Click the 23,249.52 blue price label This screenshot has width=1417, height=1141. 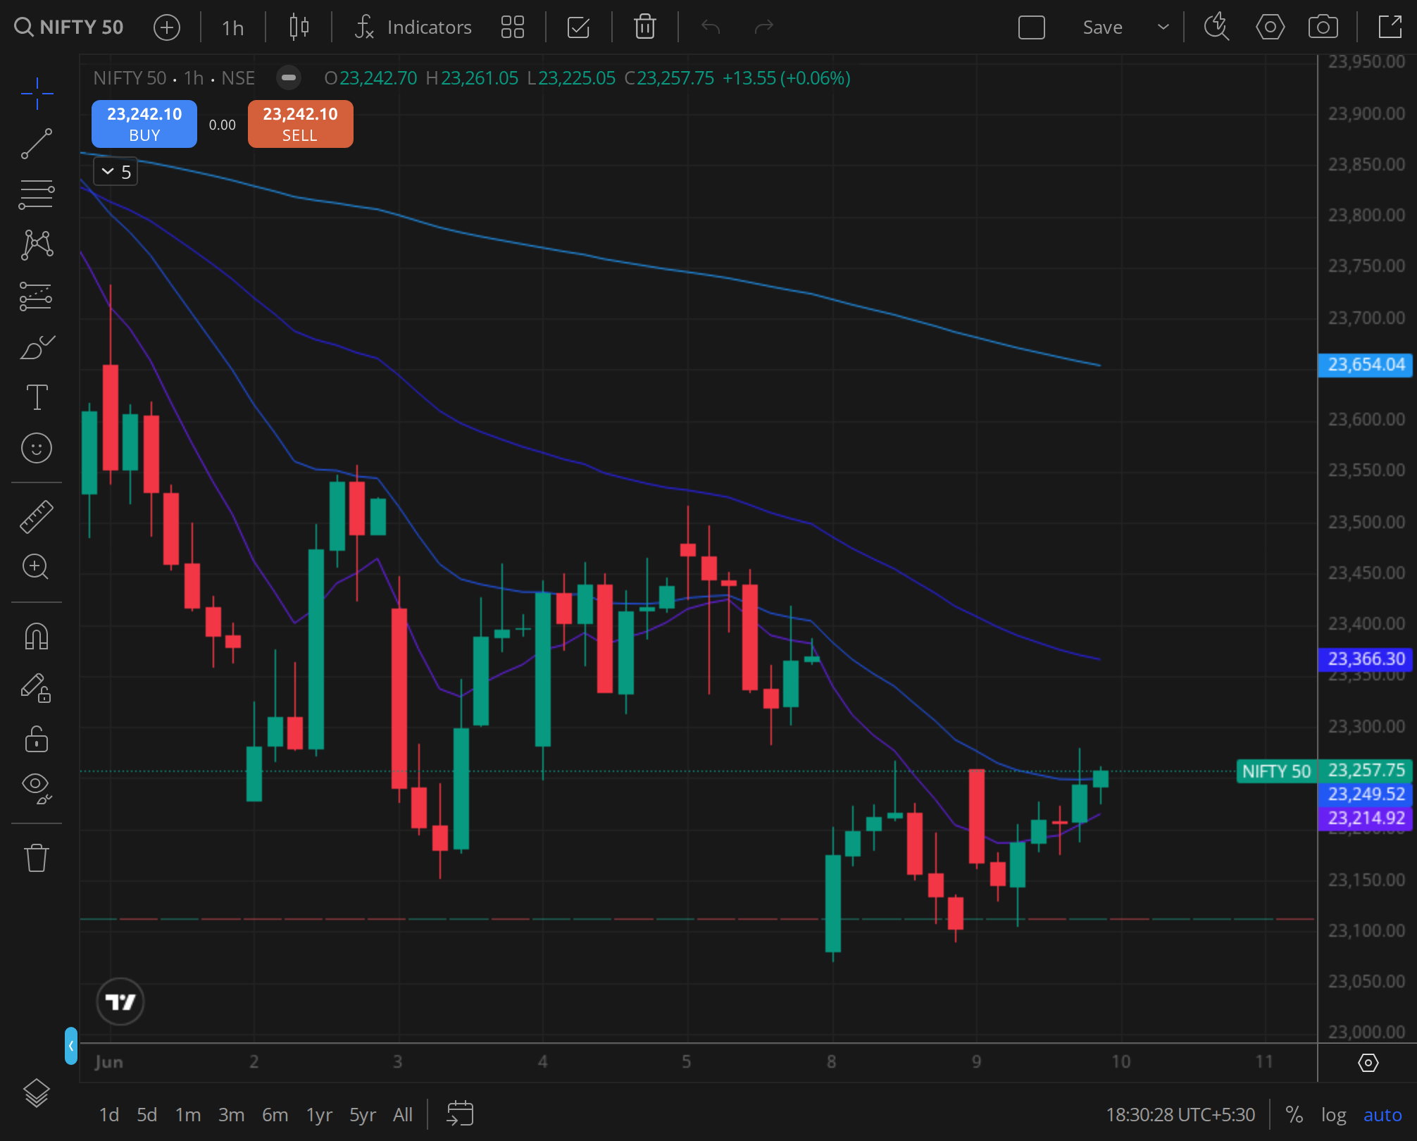[1366, 794]
